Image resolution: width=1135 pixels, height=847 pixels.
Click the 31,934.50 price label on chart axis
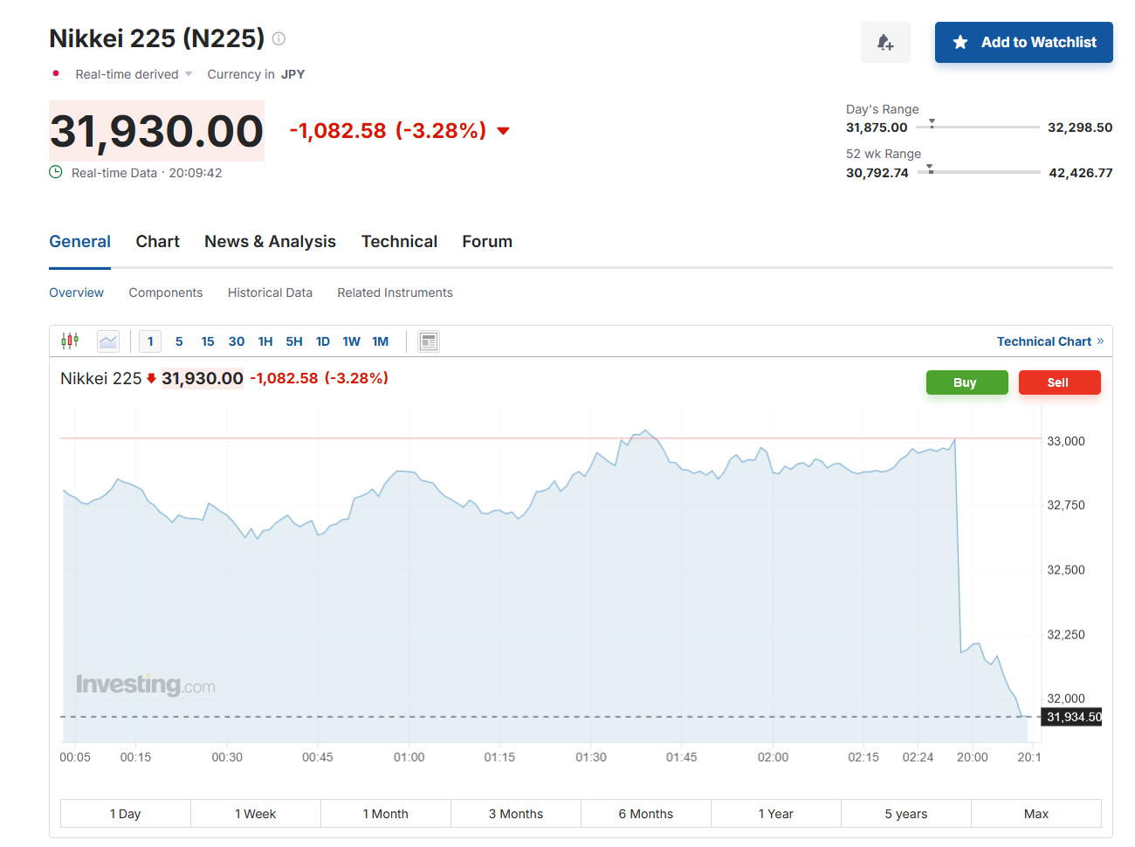[1073, 717]
